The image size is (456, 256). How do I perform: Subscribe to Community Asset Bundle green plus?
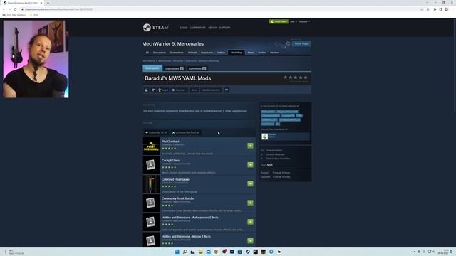point(250,203)
